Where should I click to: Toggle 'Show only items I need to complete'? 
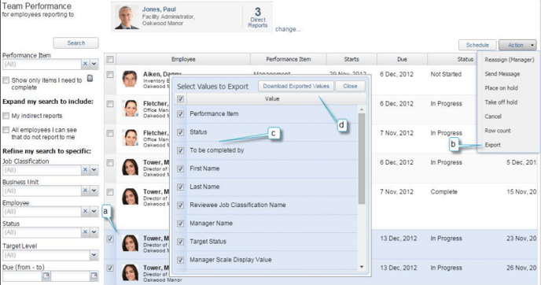[6, 80]
